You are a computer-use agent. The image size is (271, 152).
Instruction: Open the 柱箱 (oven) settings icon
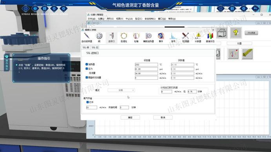click(x=136, y=38)
